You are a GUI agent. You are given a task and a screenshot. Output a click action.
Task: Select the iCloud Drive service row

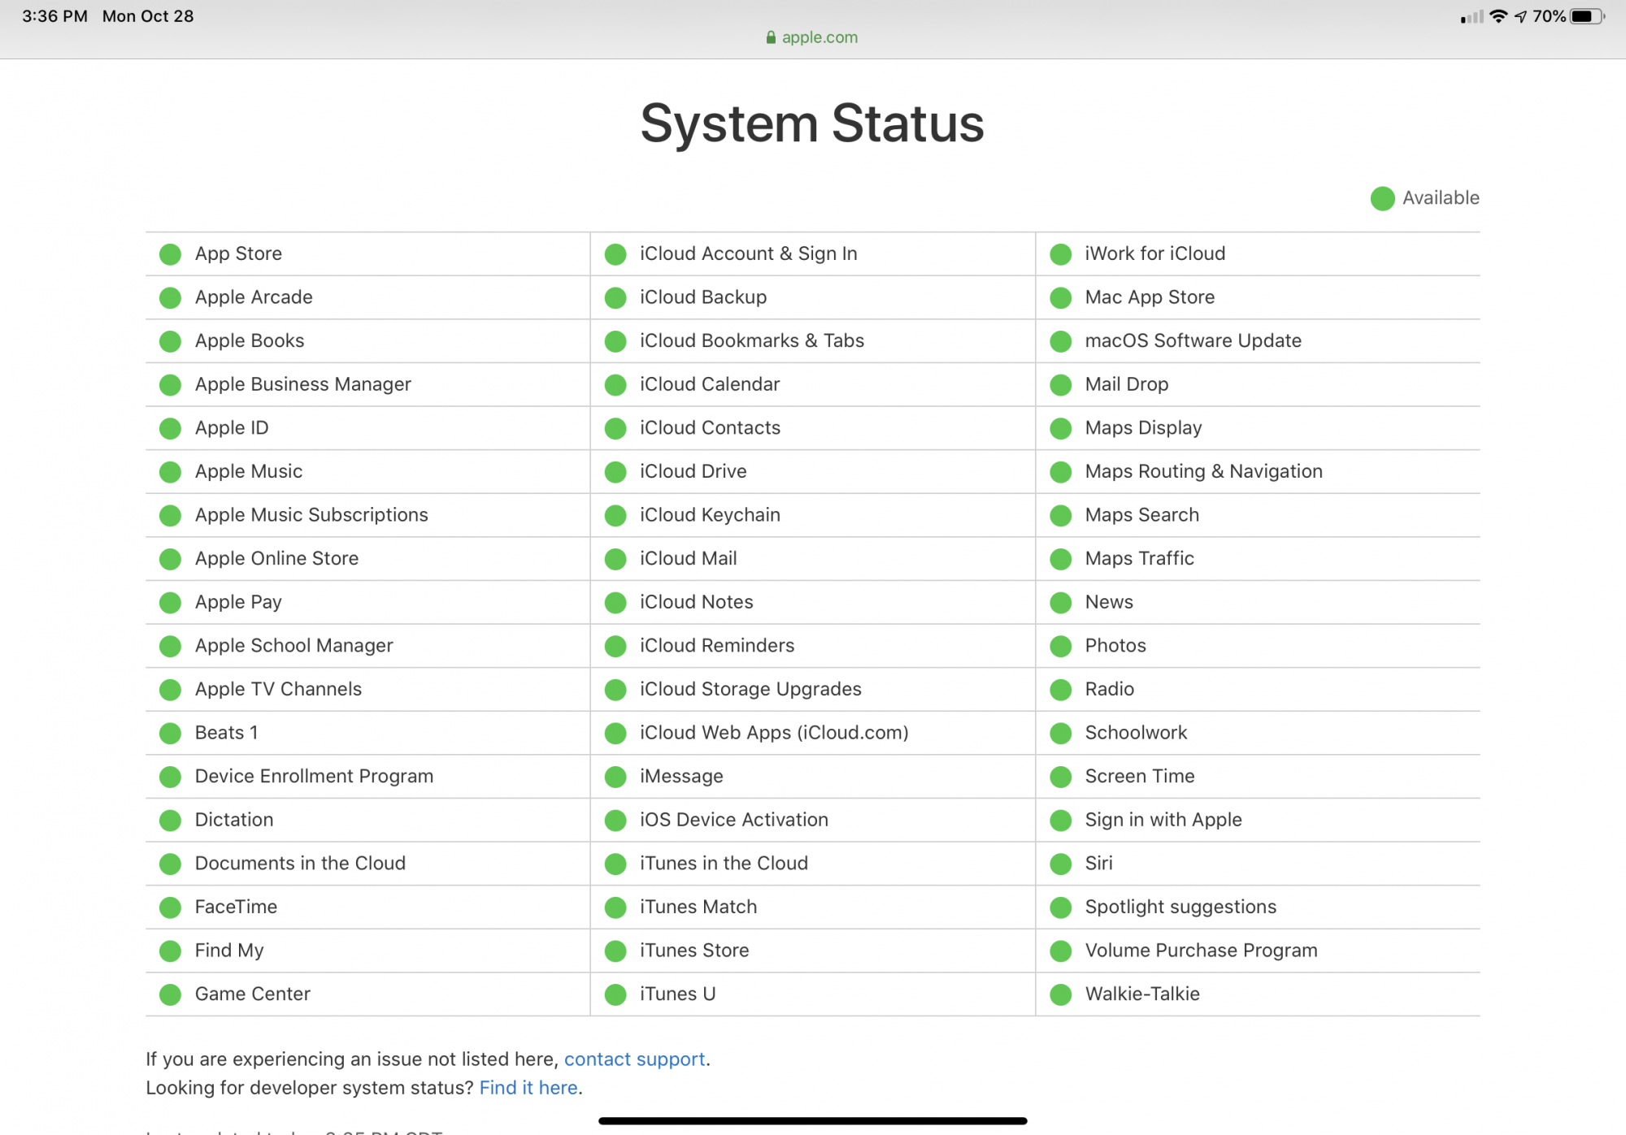[x=693, y=471]
